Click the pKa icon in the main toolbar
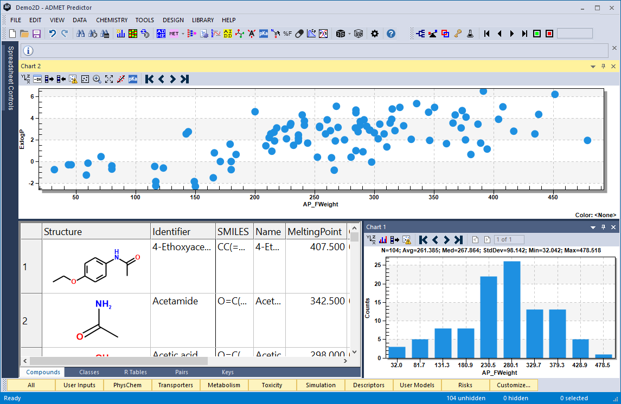The height and width of the screenshot is (404, 621). pos(264,34)
